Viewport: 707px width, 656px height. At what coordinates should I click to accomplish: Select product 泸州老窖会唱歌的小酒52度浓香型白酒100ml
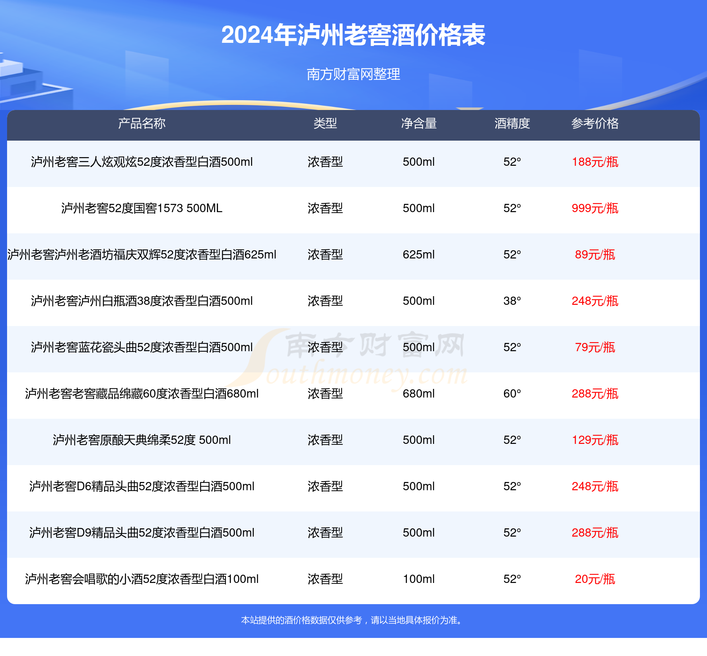(142, 579)
